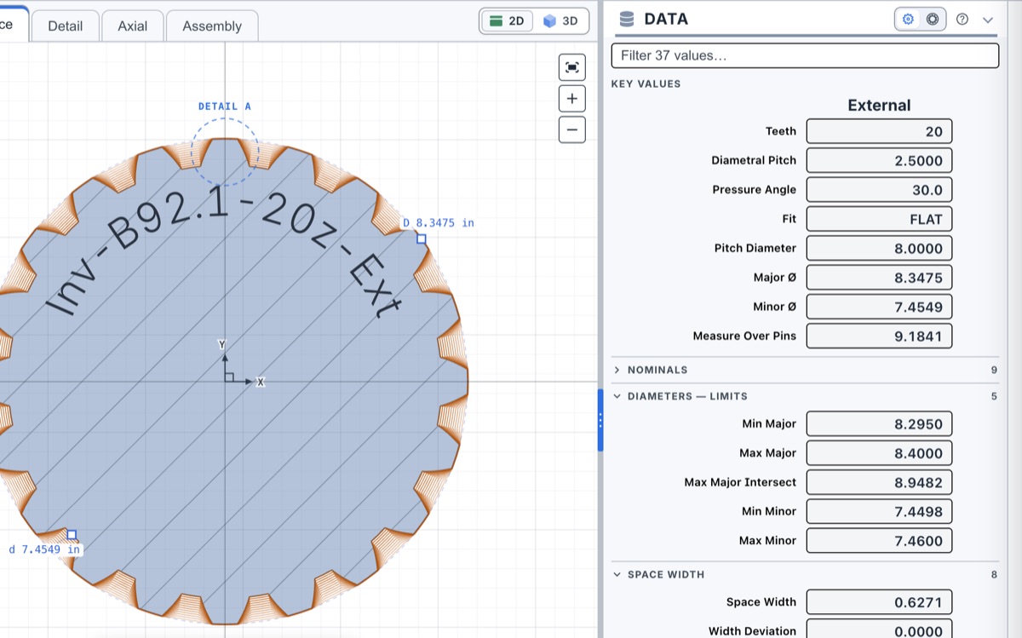This screenshot has height=638, width=1022.
Task: Click the Diametral Pitch label
Action: tap(754, 160)
